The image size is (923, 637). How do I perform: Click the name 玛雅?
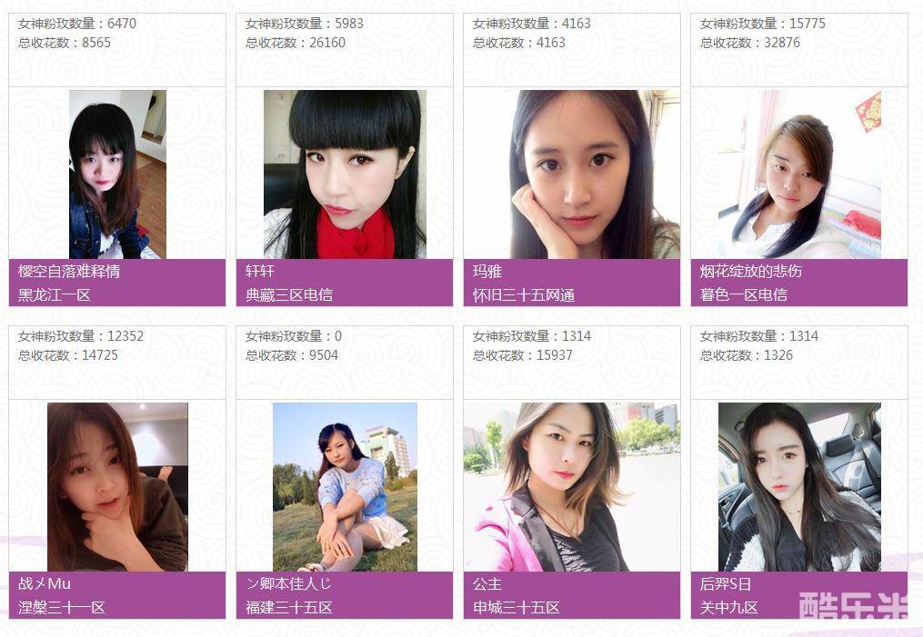pyautogui.click(x=487, y=271)
